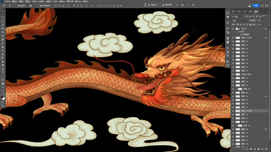
Task: Open the search icon in the top right
Action: (262, 5)
